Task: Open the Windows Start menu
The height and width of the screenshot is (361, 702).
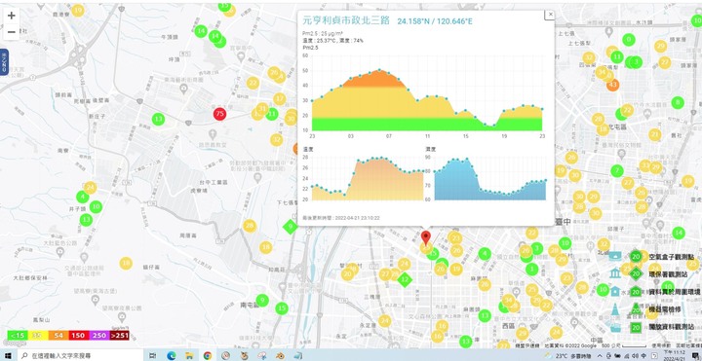Action: (9, 355)
